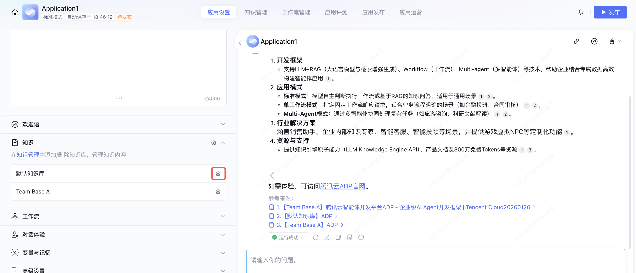This screenshot has width=636, height=273.
Task: Click the 自动保存于 18:46:19 label
Action: (x=90, y=17)
